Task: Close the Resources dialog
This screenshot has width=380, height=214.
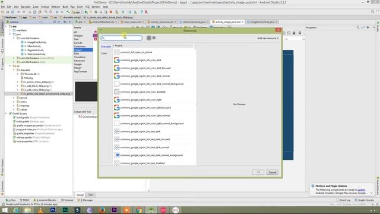Action: pos(278,30)
